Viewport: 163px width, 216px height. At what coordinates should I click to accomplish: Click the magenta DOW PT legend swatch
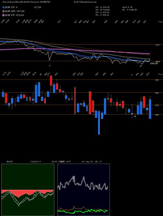[x=3, y=15]
